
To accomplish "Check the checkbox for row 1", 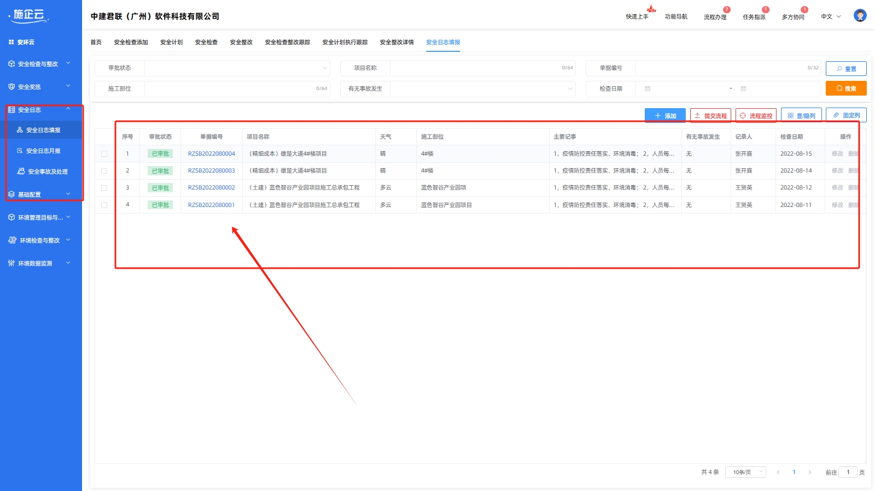I will tap(104, 154).
